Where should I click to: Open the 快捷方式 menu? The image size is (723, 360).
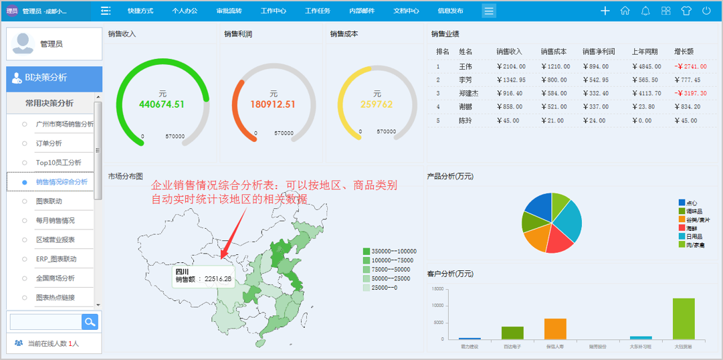pyautogui.click(x=140, y=11)
